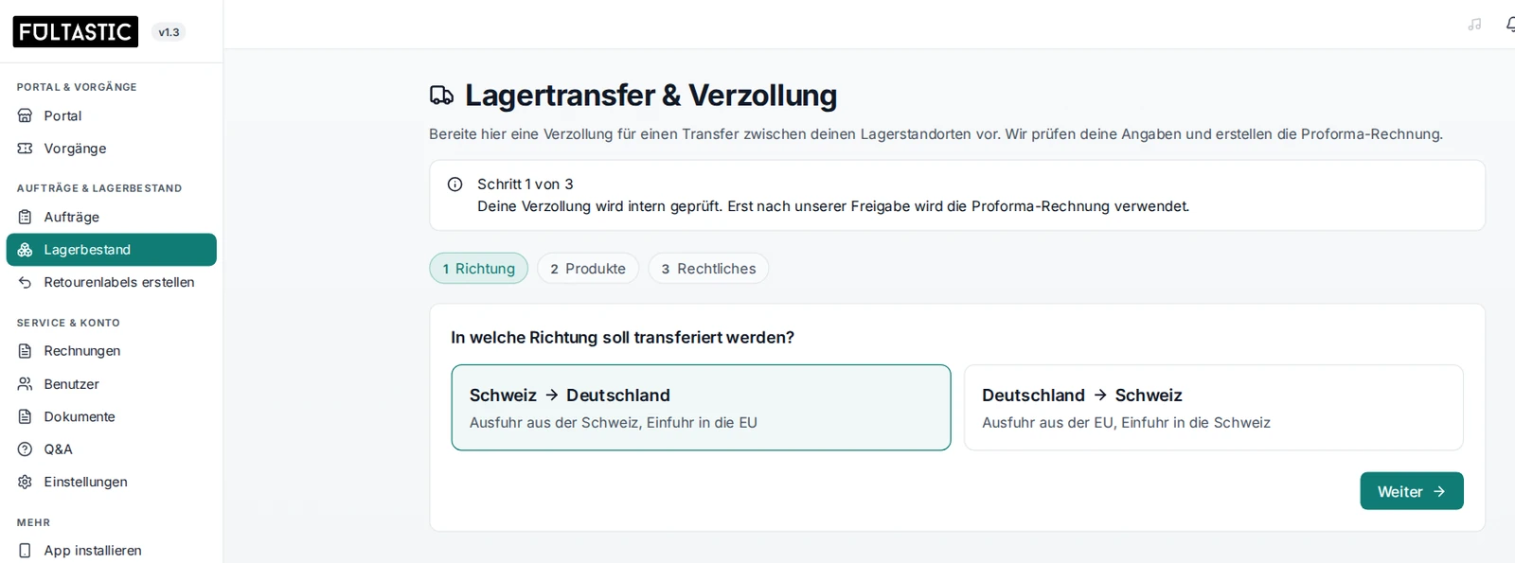The image size is (1515, 563).
Task: Choose Schweiz → Deutschland direction
Action: 701,408
